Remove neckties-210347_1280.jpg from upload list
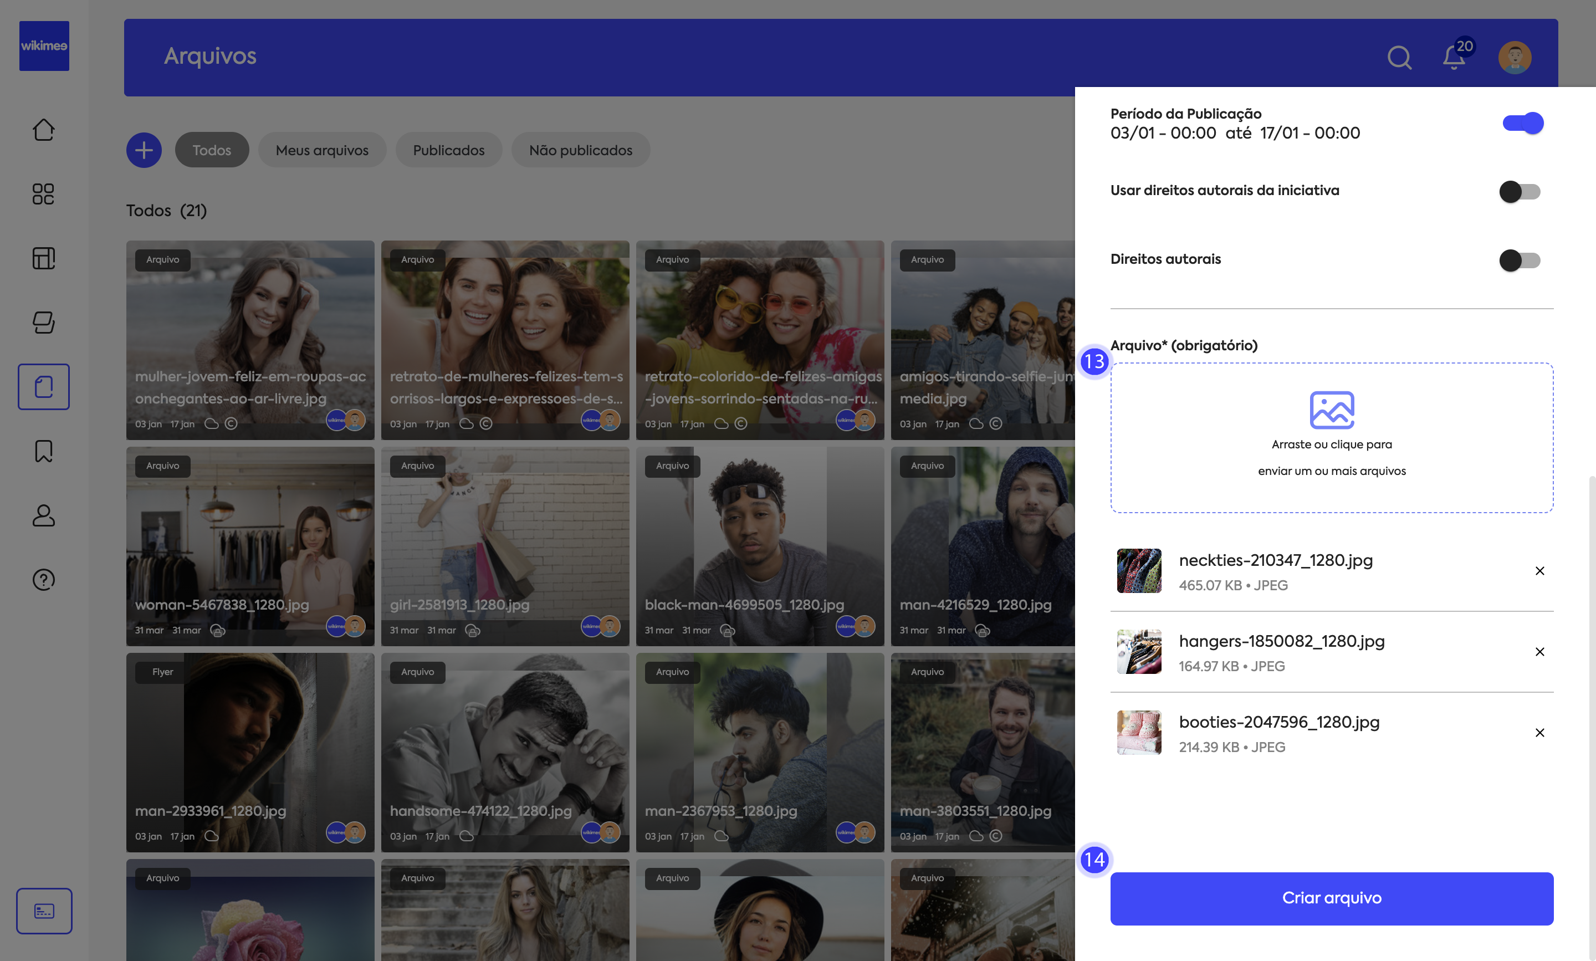The height and width of the screenshot is (961, 1596). click(x=1539, y=570)
